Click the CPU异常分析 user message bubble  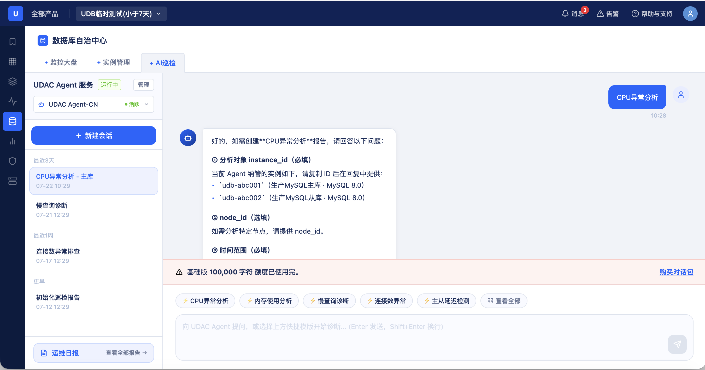637,97
